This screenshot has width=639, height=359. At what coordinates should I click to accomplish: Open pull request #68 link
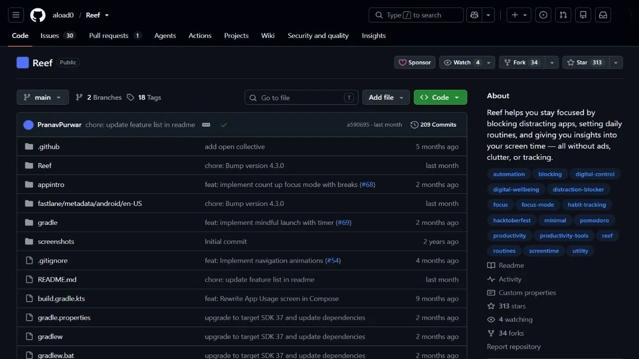coord(367,184)
